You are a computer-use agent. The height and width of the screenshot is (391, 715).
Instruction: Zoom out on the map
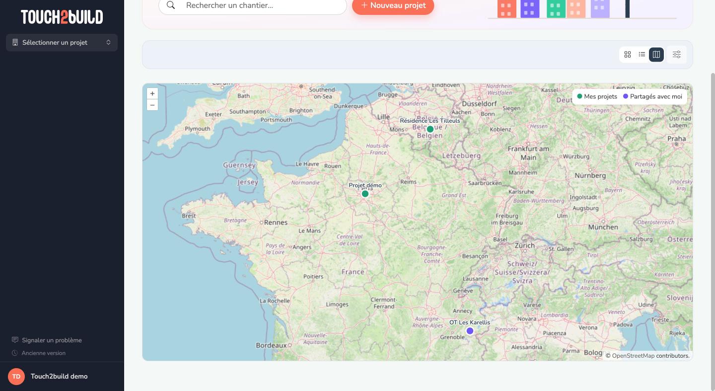[152, 105]
